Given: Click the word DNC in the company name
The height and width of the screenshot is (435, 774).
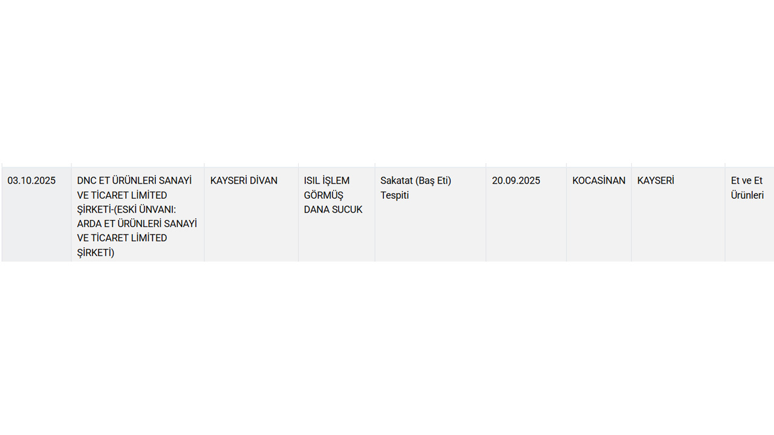Looking at the screenshot, I should click(87, 181).
